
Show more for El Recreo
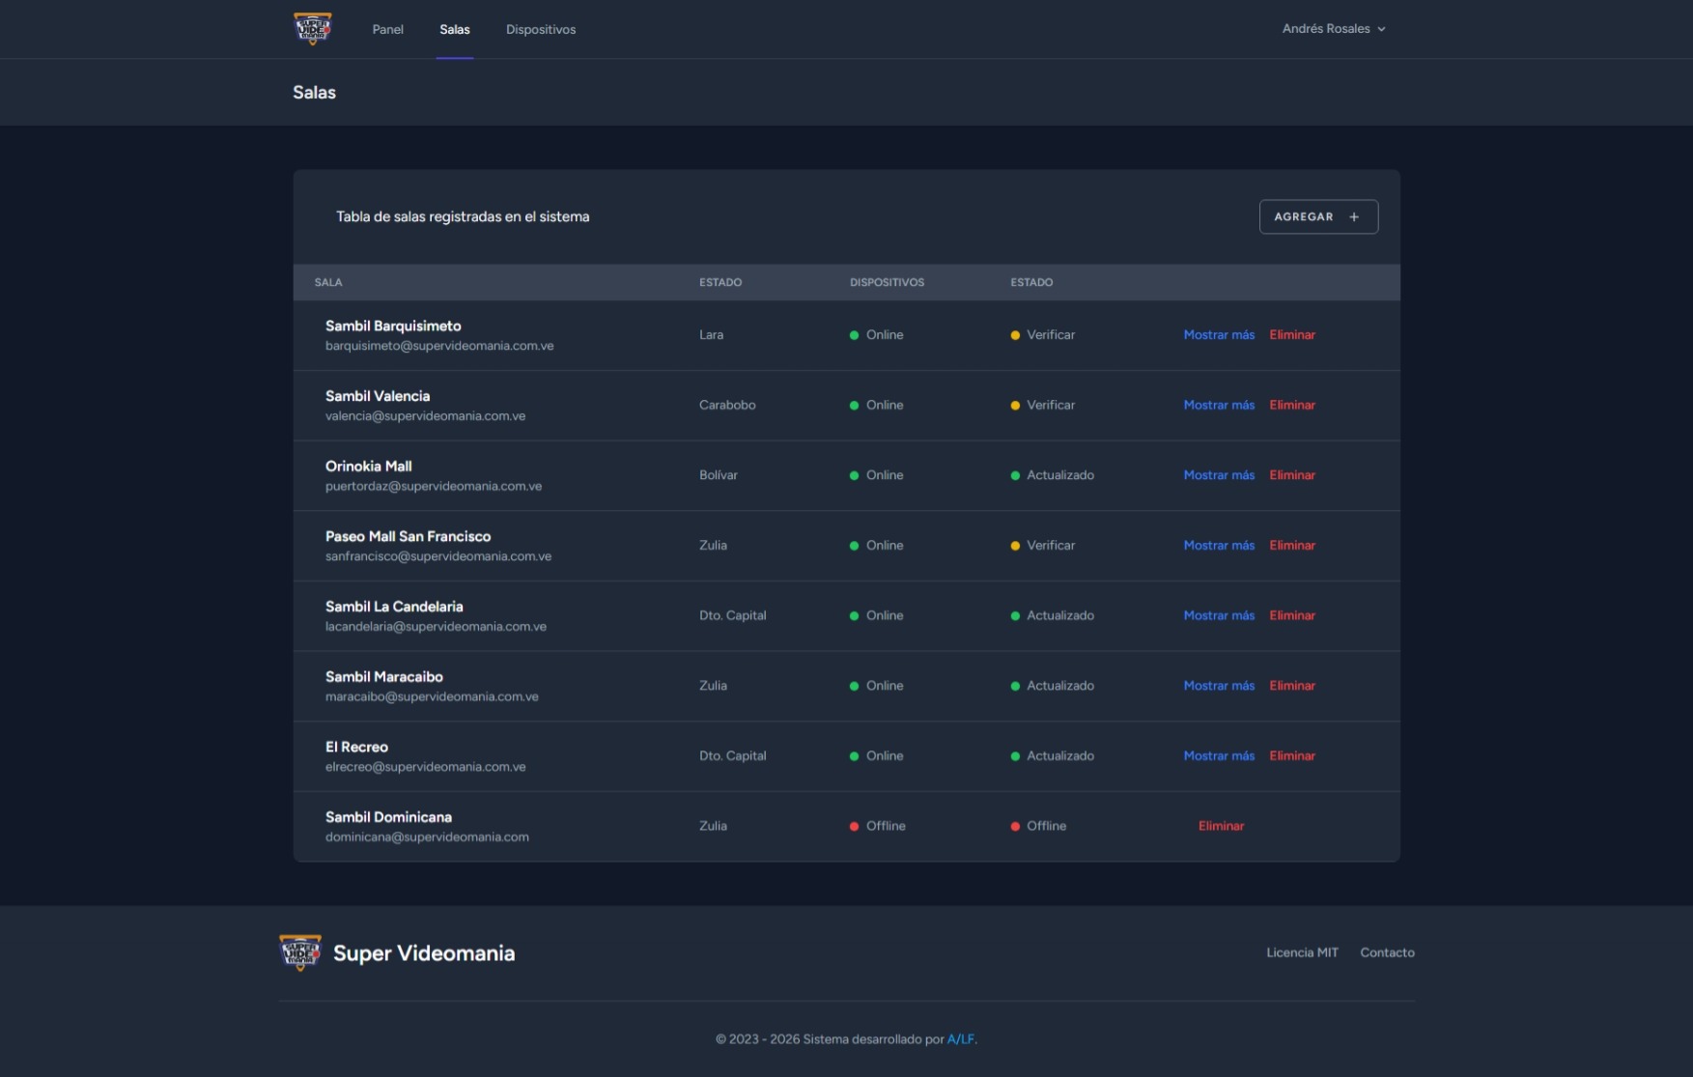(x=1219, y=756)
